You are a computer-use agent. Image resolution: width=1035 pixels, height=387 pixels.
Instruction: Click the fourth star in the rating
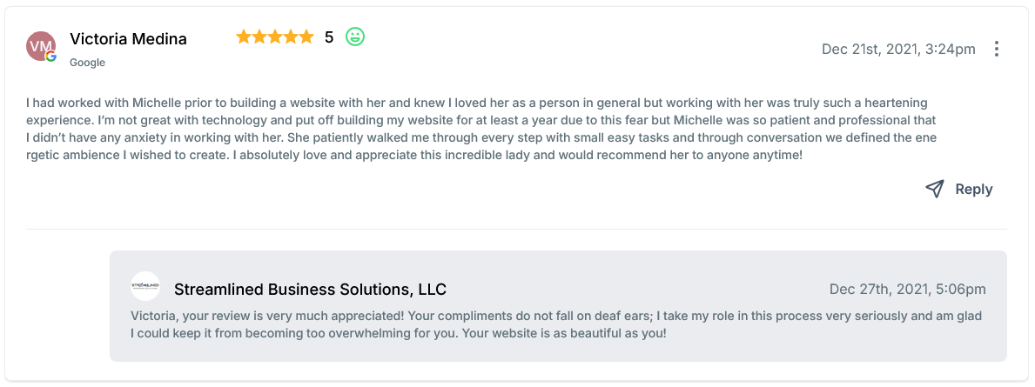tap(290, 37)
